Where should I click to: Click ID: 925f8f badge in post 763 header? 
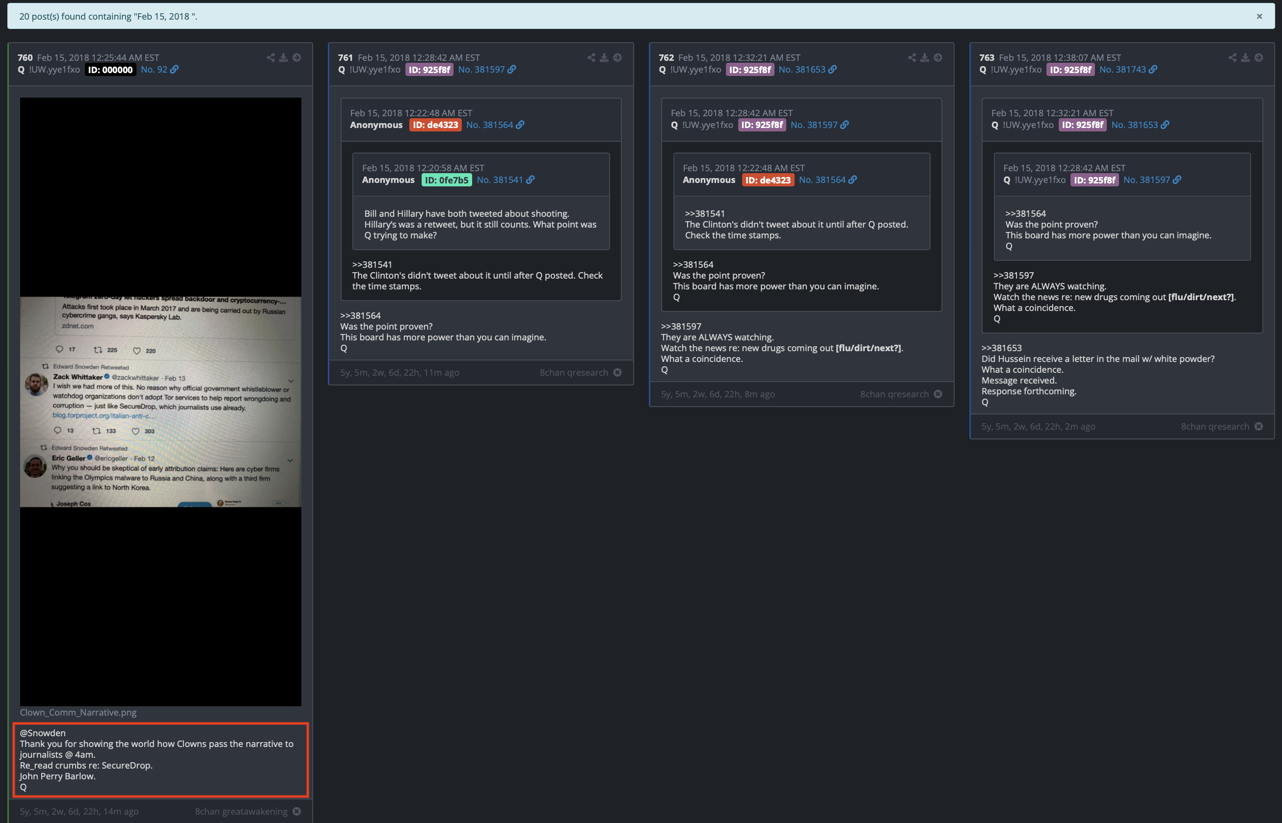click(1070, 70)
